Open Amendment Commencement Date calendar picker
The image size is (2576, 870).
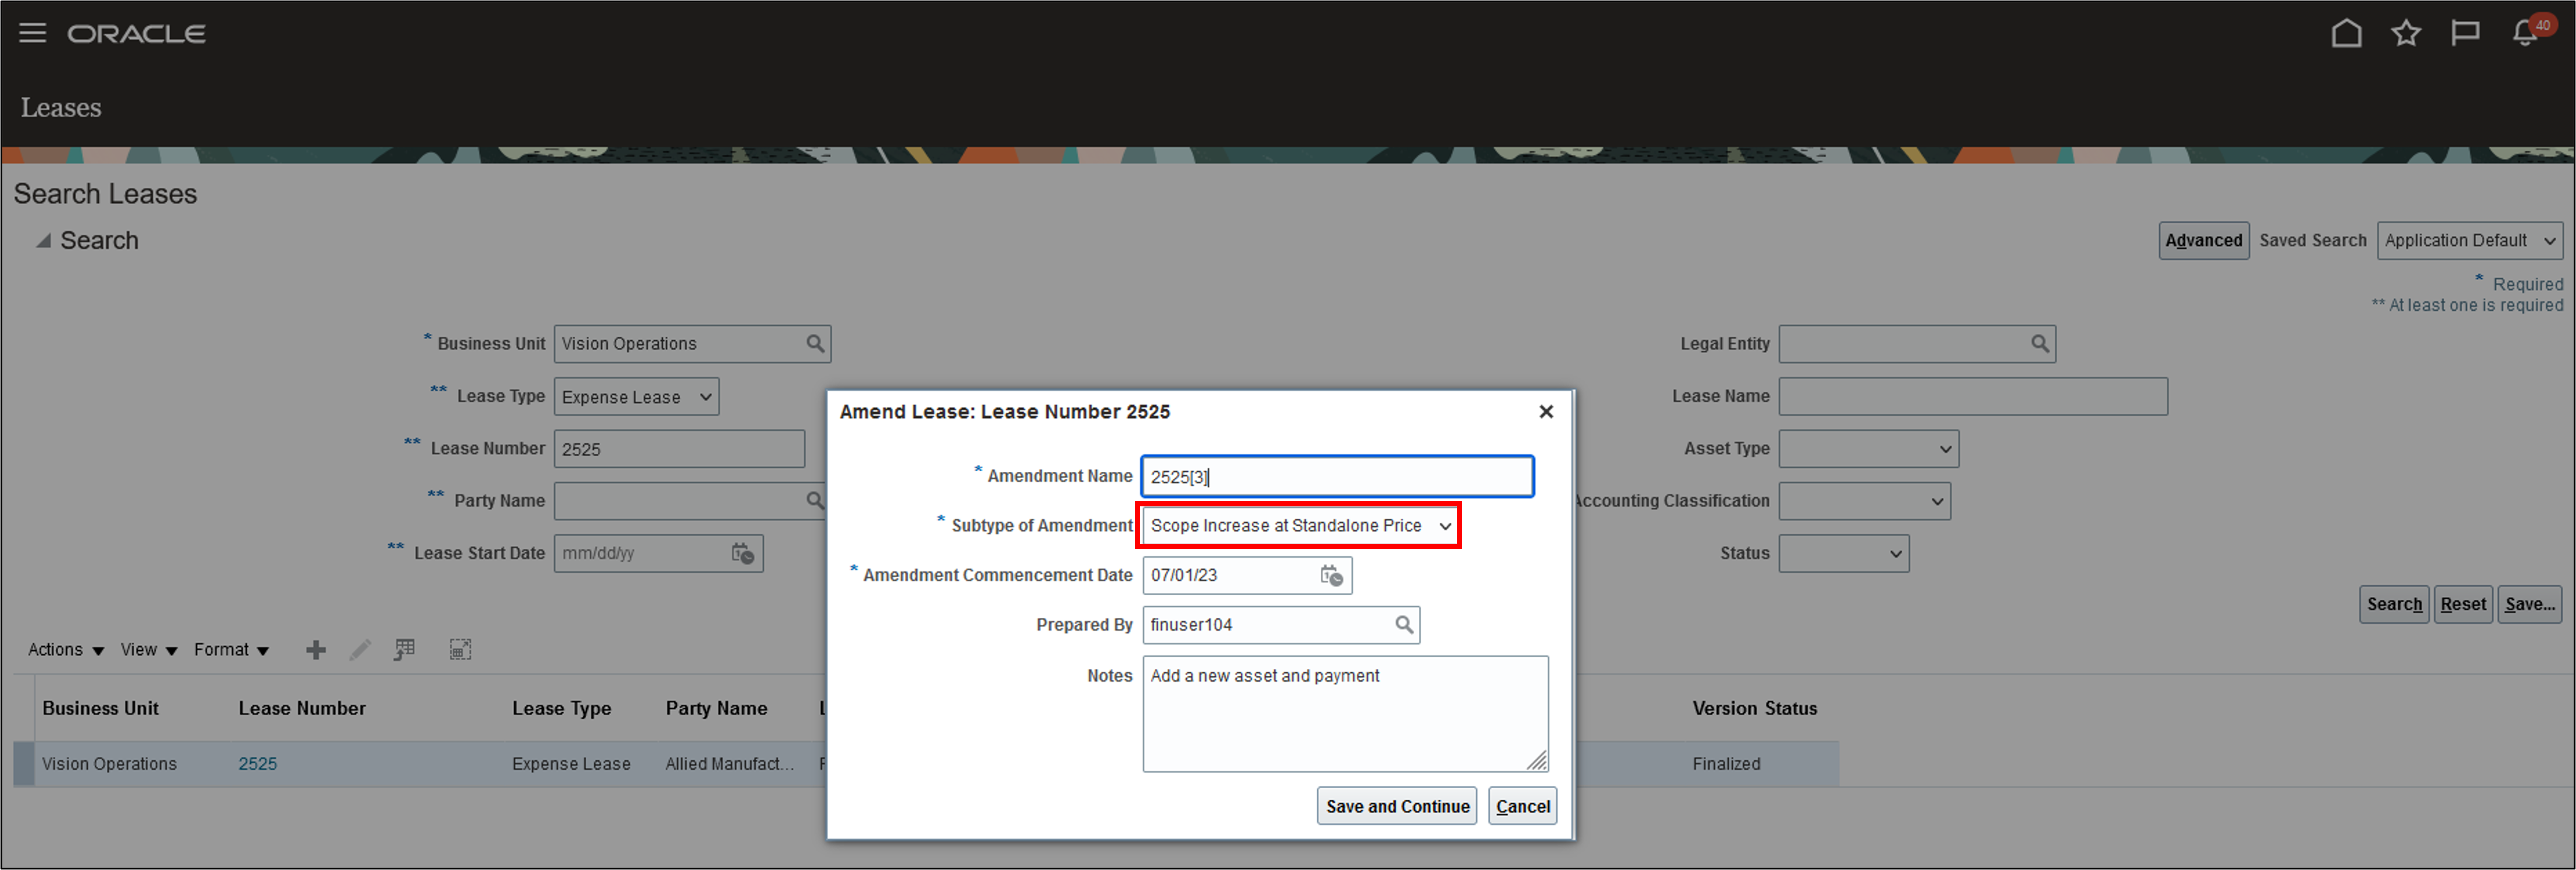[1331, 576]
